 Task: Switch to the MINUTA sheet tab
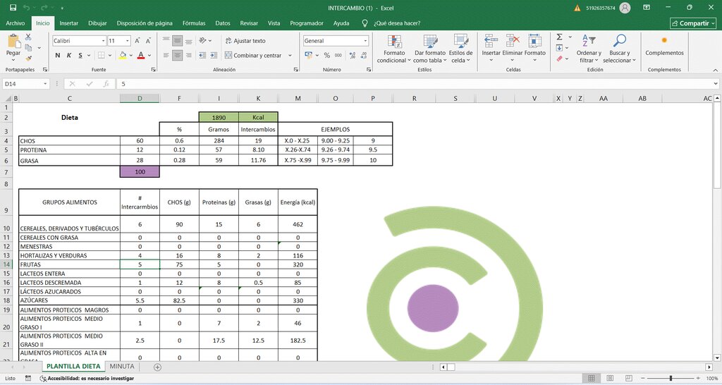click(122, 367)
